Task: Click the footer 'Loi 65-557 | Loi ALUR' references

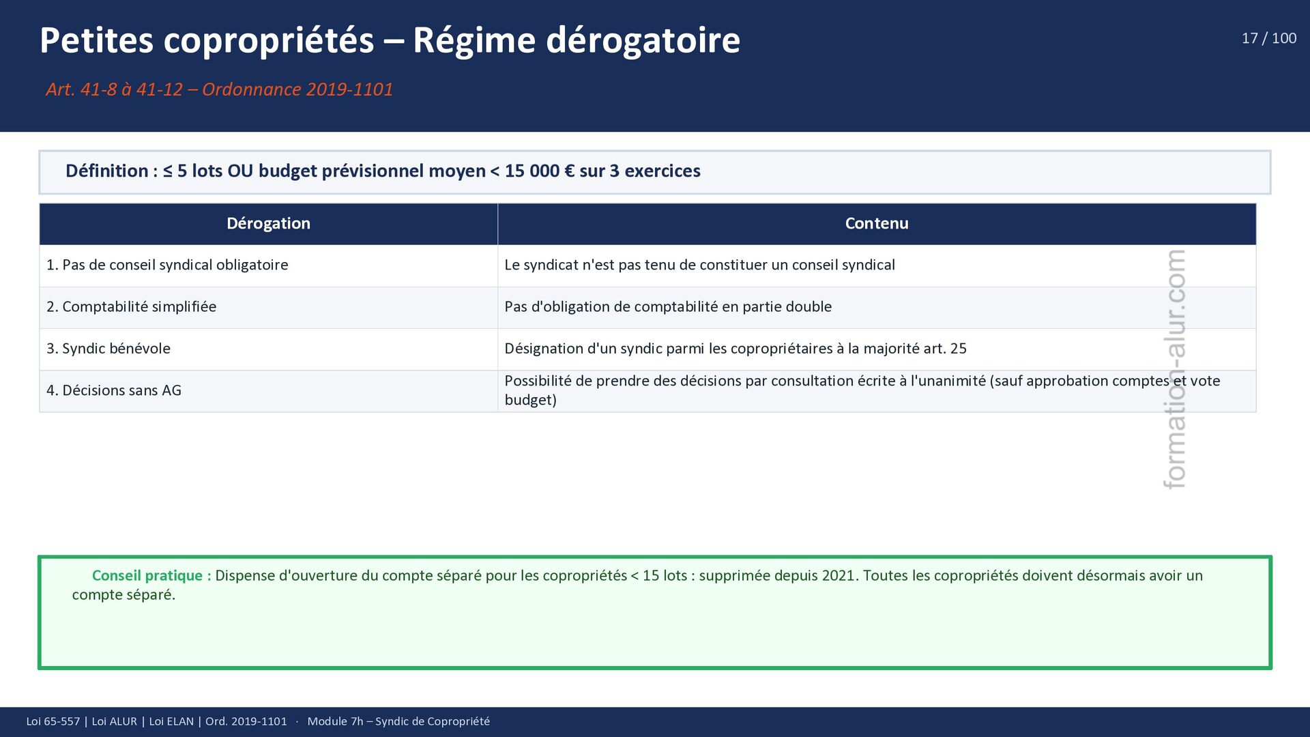Action: pos(82,722)
